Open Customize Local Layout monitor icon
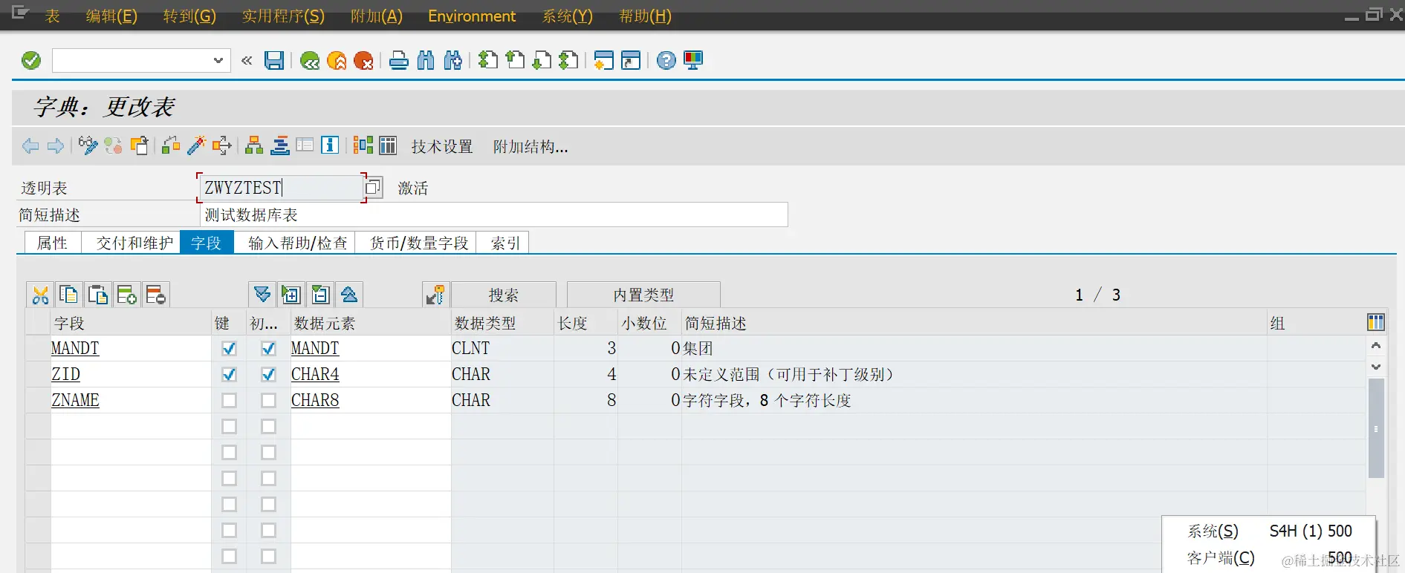The height and width of the screenshot is (573, 1405). (693, 60)
